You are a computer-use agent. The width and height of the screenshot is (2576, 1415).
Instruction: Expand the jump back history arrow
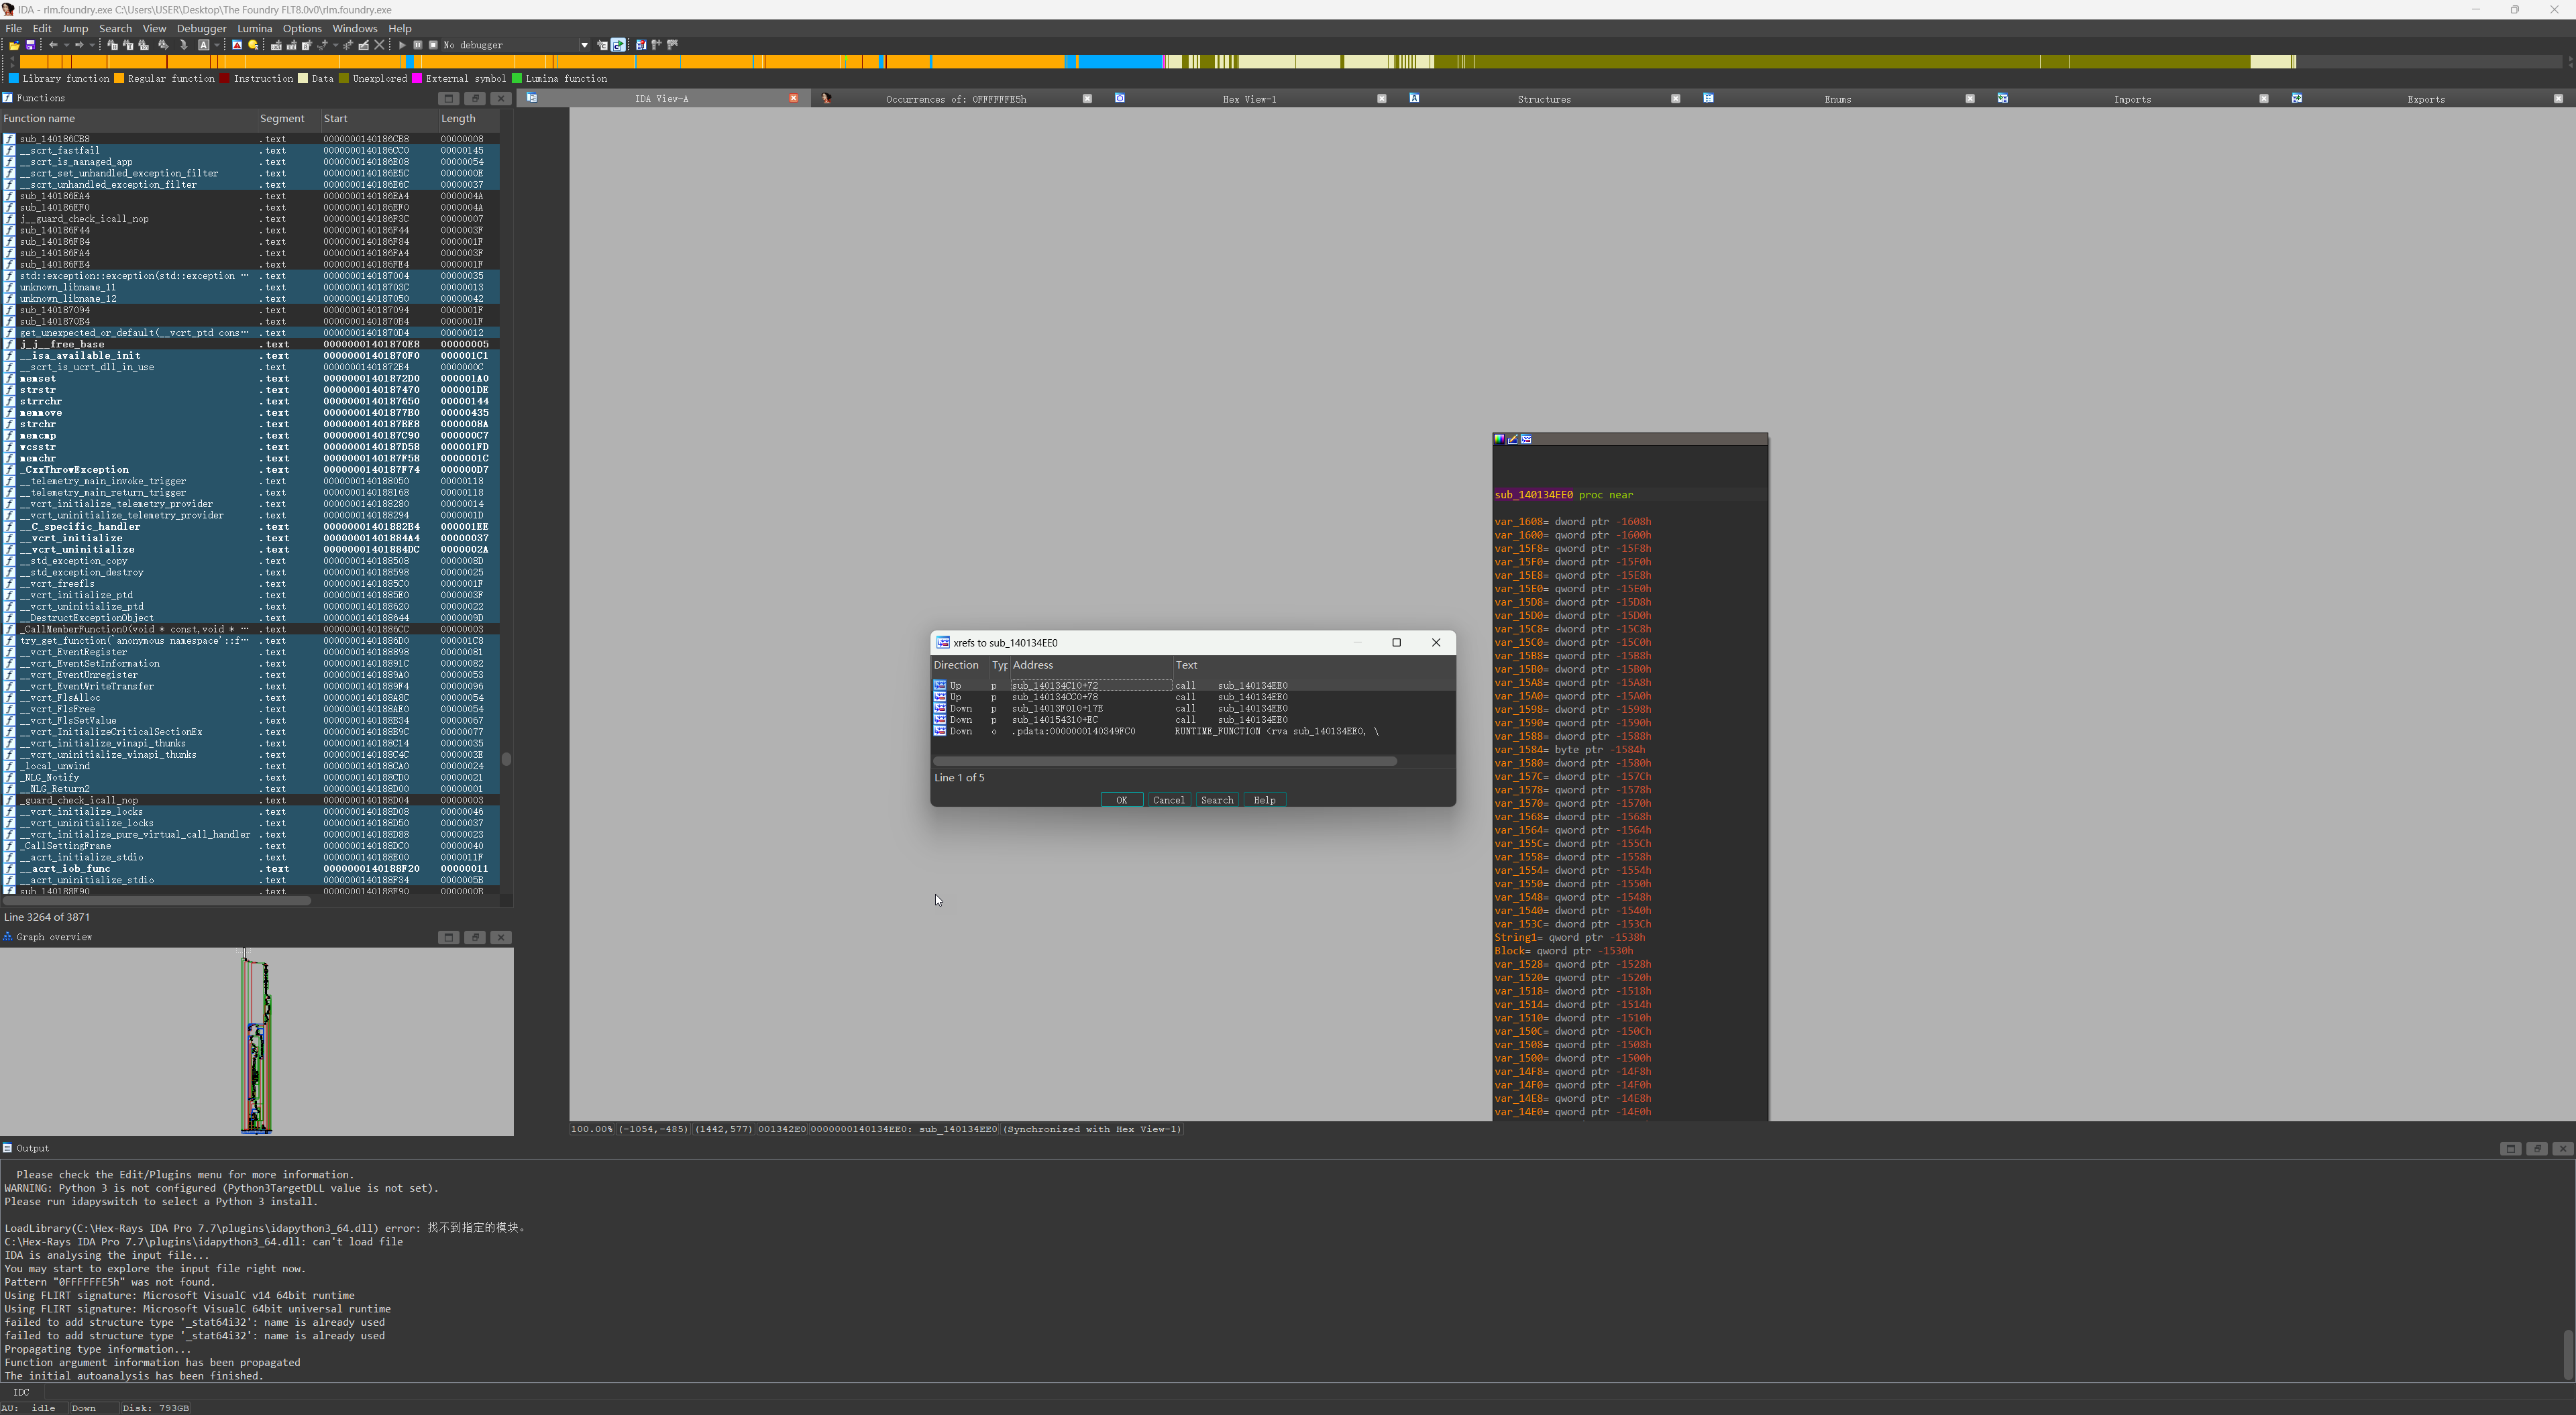click(66, 45)
